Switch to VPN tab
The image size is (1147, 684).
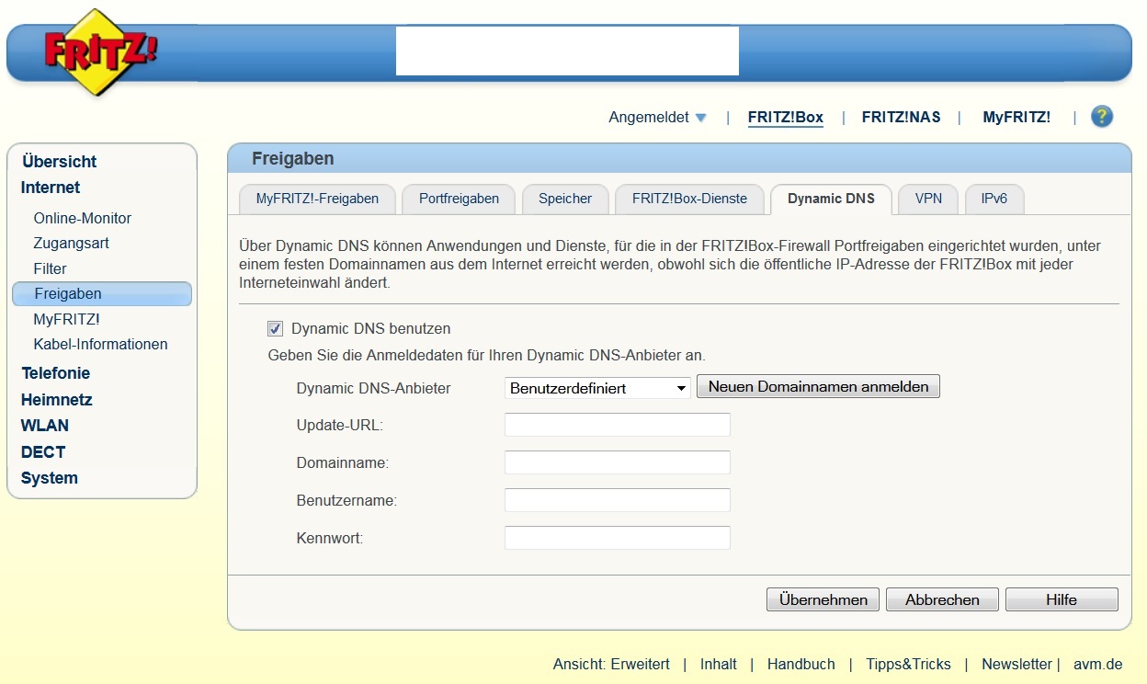928,199
